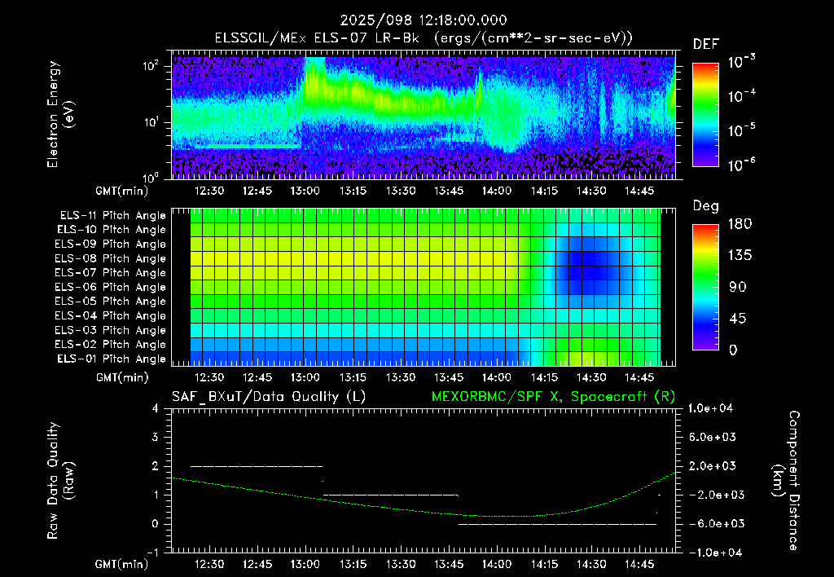Select the ELS-05 Pitch Angle row label
Image resolution: width=834 pixels, height=577 pixels.
(x=111, y=302)
